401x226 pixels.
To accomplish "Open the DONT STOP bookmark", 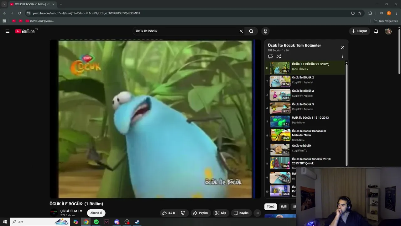I will [39, 21].
